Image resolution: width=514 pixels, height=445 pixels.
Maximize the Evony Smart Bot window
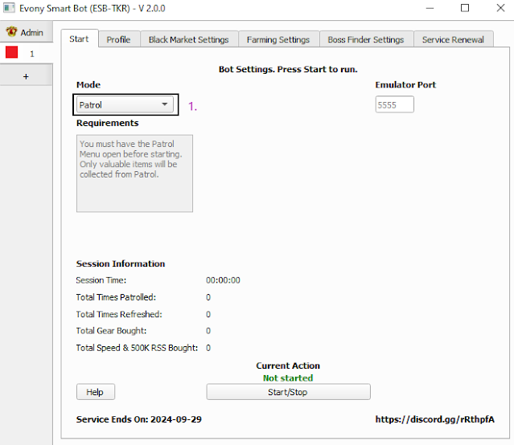(x=465, y=8)
